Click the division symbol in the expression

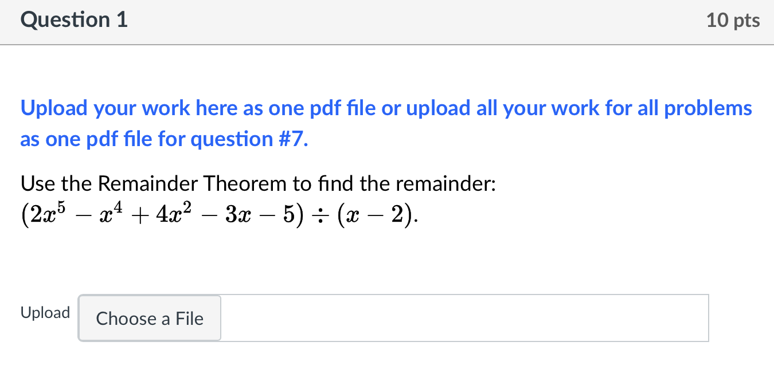[x=320, y=214]
